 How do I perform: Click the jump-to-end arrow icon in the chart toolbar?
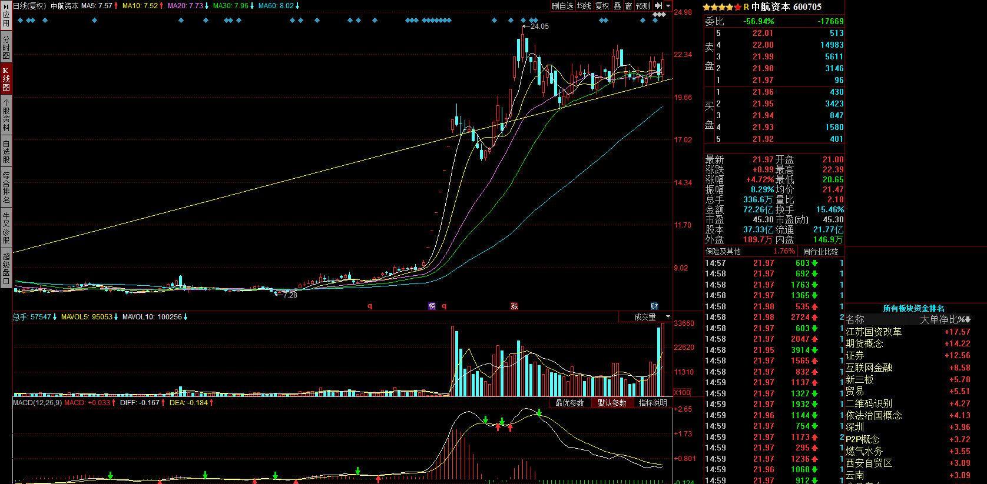click(x=659, y=6)
